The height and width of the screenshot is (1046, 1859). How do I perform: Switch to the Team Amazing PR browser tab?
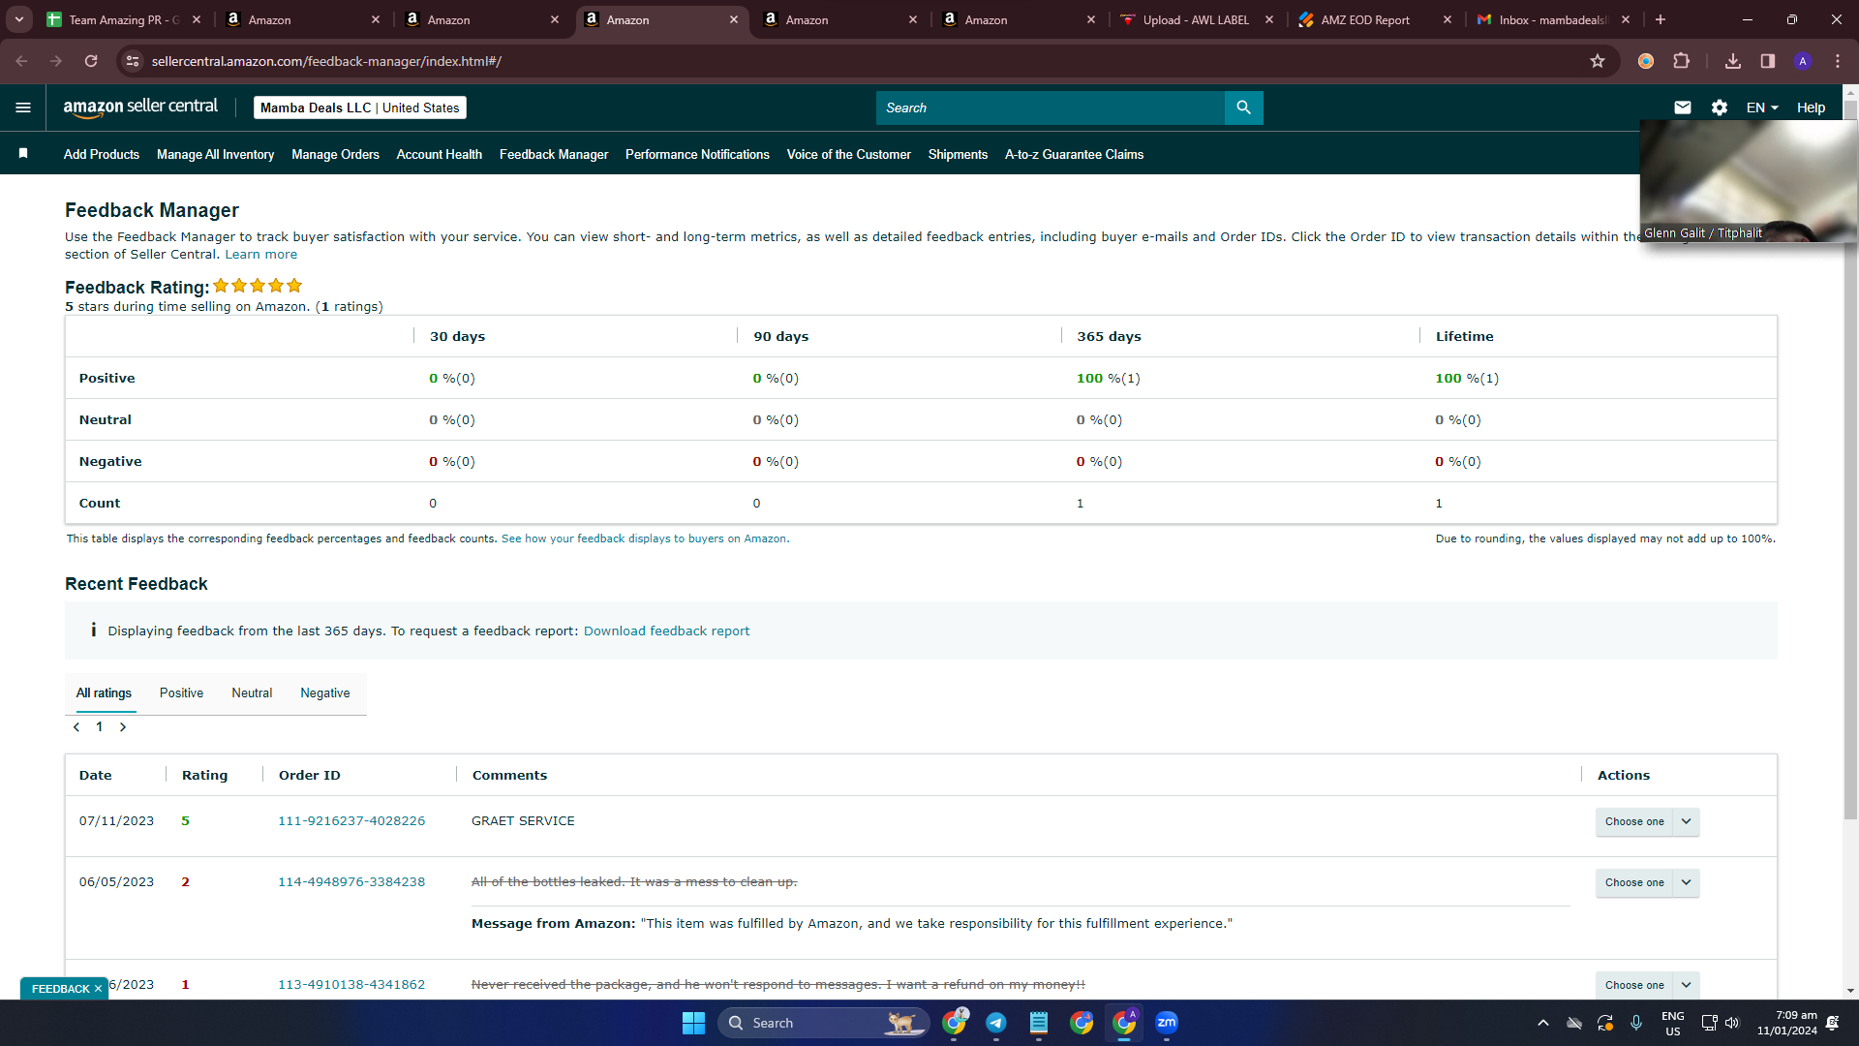(x=124, y=19)
